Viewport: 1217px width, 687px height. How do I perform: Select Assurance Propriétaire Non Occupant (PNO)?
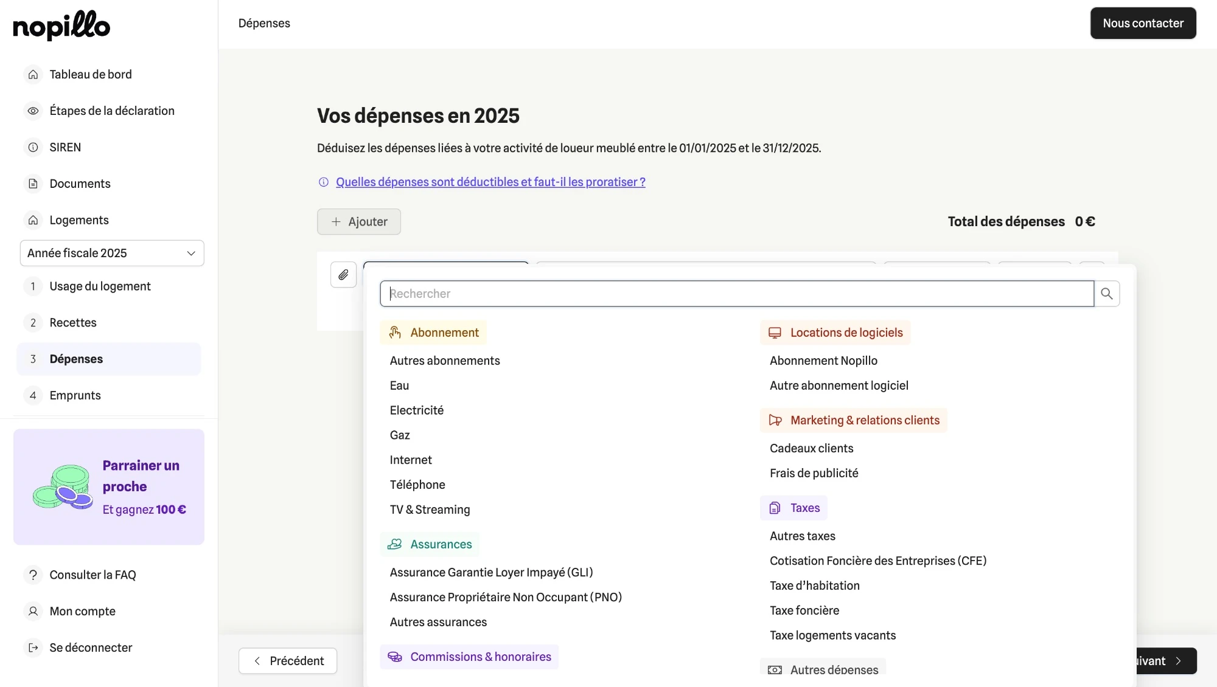pyautogui.click(x=505, y=597)
